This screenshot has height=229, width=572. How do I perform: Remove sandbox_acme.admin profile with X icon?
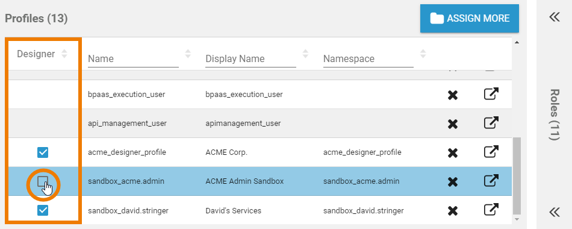pyautogui.click(x=453, y=182)
